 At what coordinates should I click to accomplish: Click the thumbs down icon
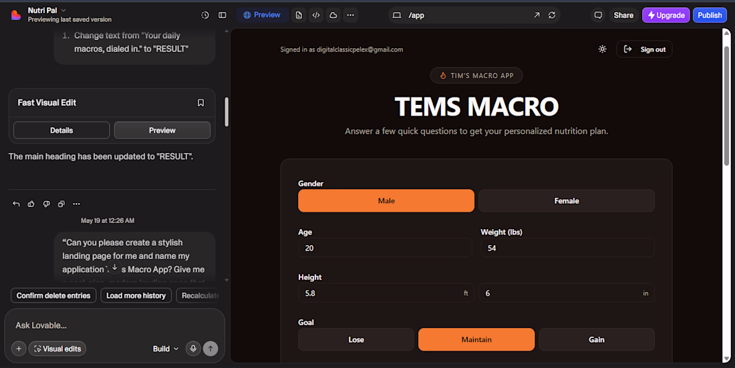(x=46, y=204)
